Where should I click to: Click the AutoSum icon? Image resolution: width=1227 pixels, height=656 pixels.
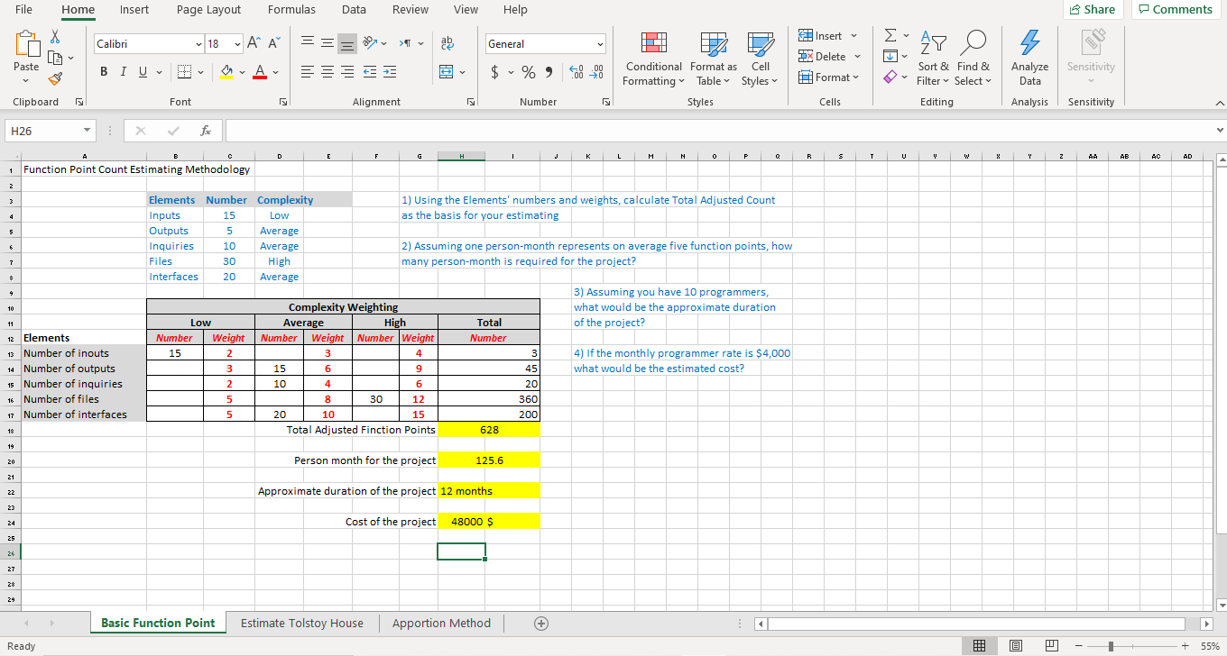click(x=891, y=34)
